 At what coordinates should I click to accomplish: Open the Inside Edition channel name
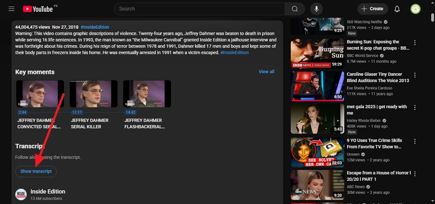pyautogui.click(x=47, y=191)
